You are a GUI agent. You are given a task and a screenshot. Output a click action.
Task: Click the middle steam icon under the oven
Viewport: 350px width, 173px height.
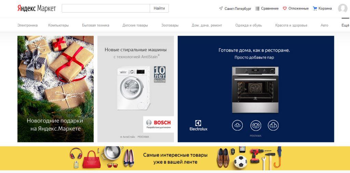(x=256, y=125)
